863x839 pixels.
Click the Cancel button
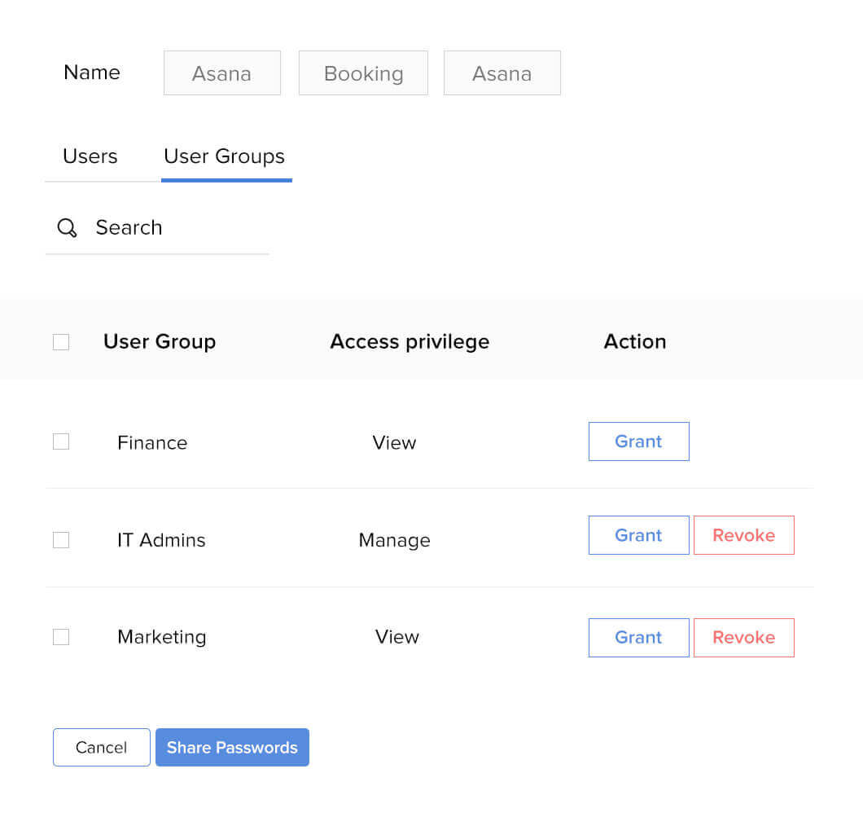[101, 747]
